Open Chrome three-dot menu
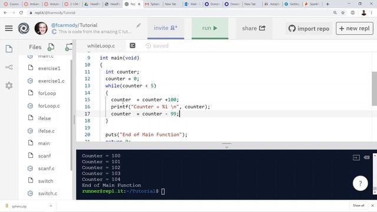 [372, 13]
